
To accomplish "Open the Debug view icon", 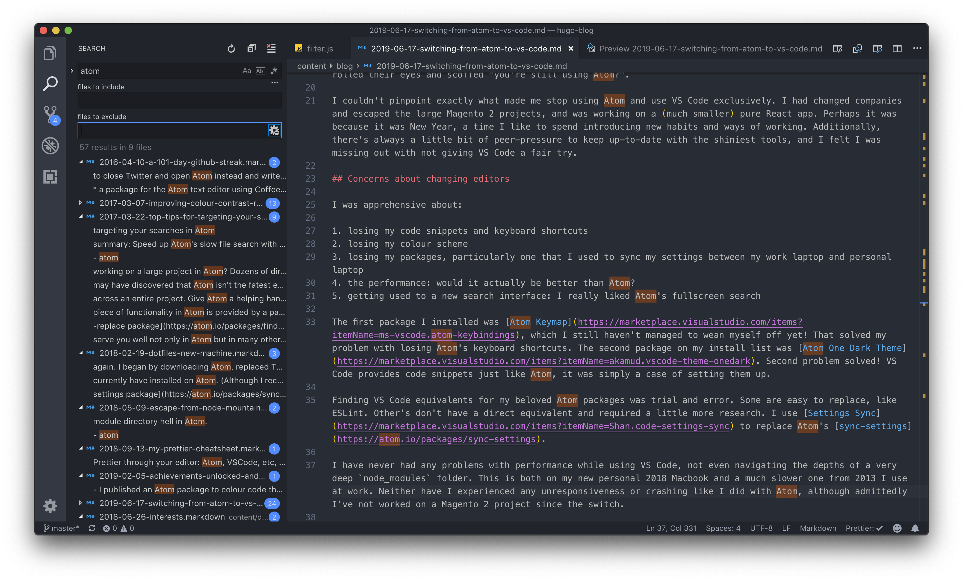I will 51,146.
